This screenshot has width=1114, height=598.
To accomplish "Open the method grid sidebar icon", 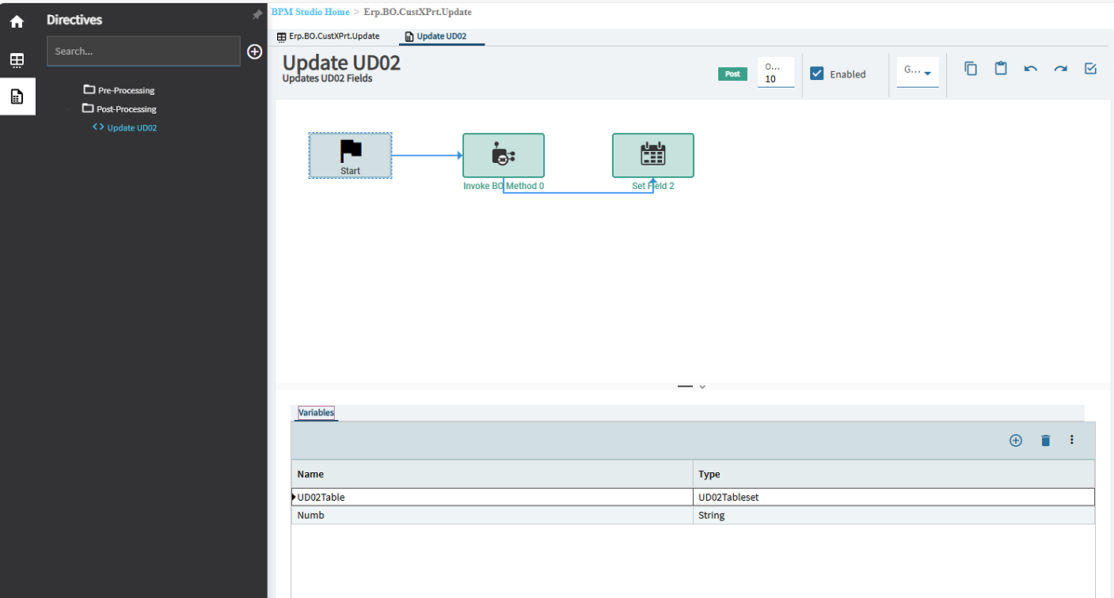I will click(17, 60).
